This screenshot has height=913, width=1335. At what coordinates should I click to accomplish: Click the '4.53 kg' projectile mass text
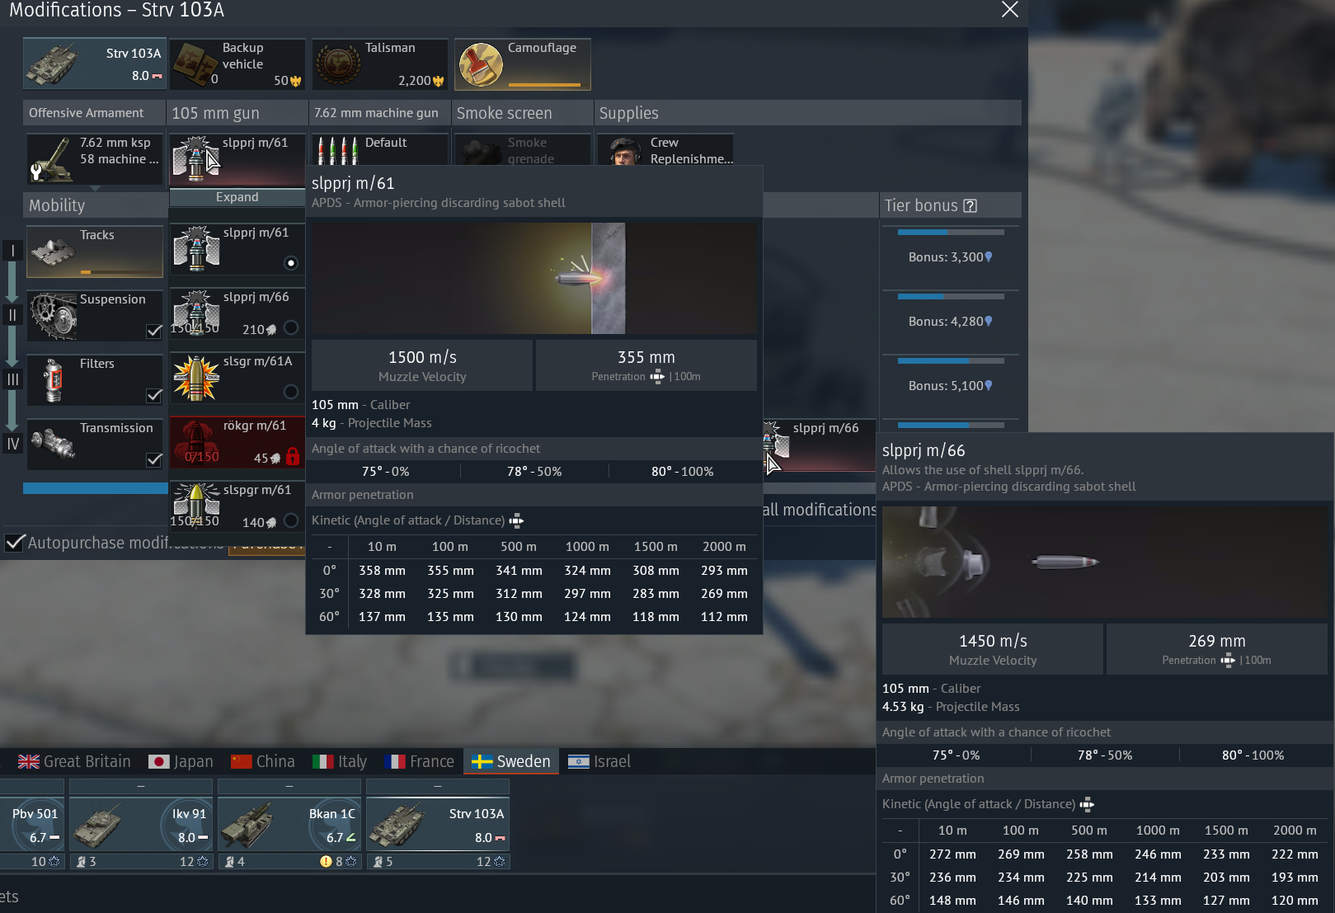tap(903, 706)
